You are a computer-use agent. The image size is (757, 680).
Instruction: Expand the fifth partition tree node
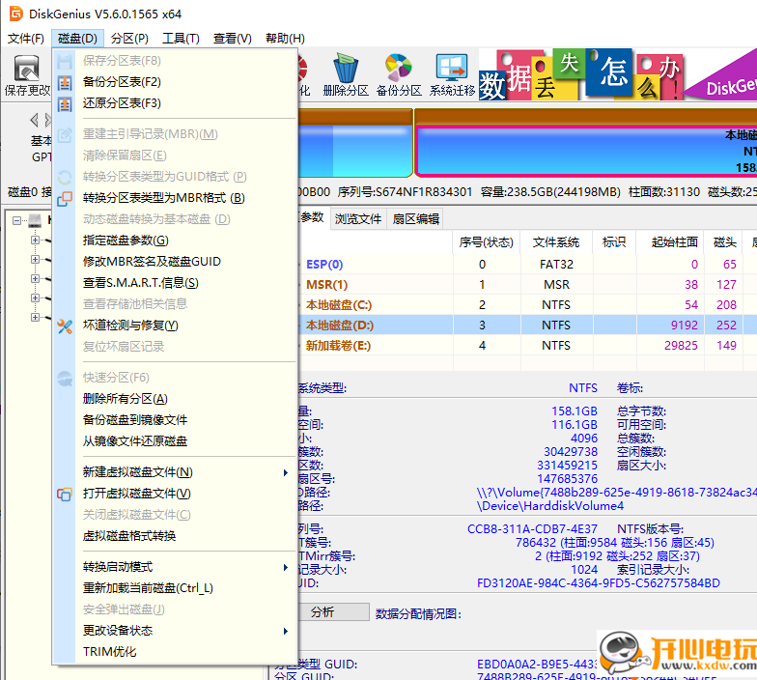point(35,317)
